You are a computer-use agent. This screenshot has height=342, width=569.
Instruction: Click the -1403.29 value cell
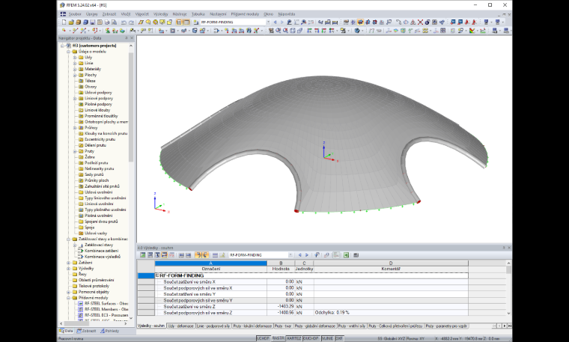(281, 306)
